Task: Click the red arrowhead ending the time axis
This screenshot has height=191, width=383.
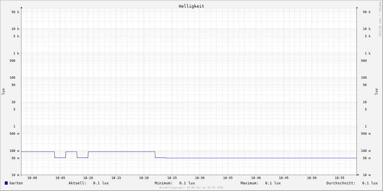Action: (358, 175)
